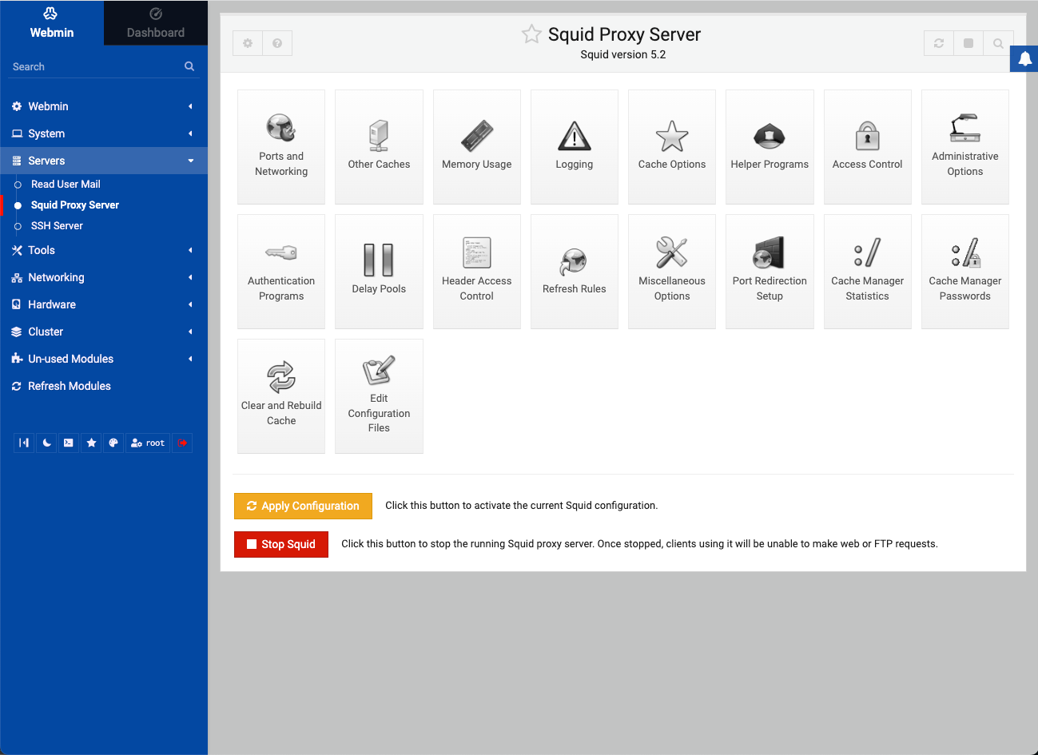Expand the Webmin menu category
The width and height of the screenshot is (1038, 755).
click(104, 106)
